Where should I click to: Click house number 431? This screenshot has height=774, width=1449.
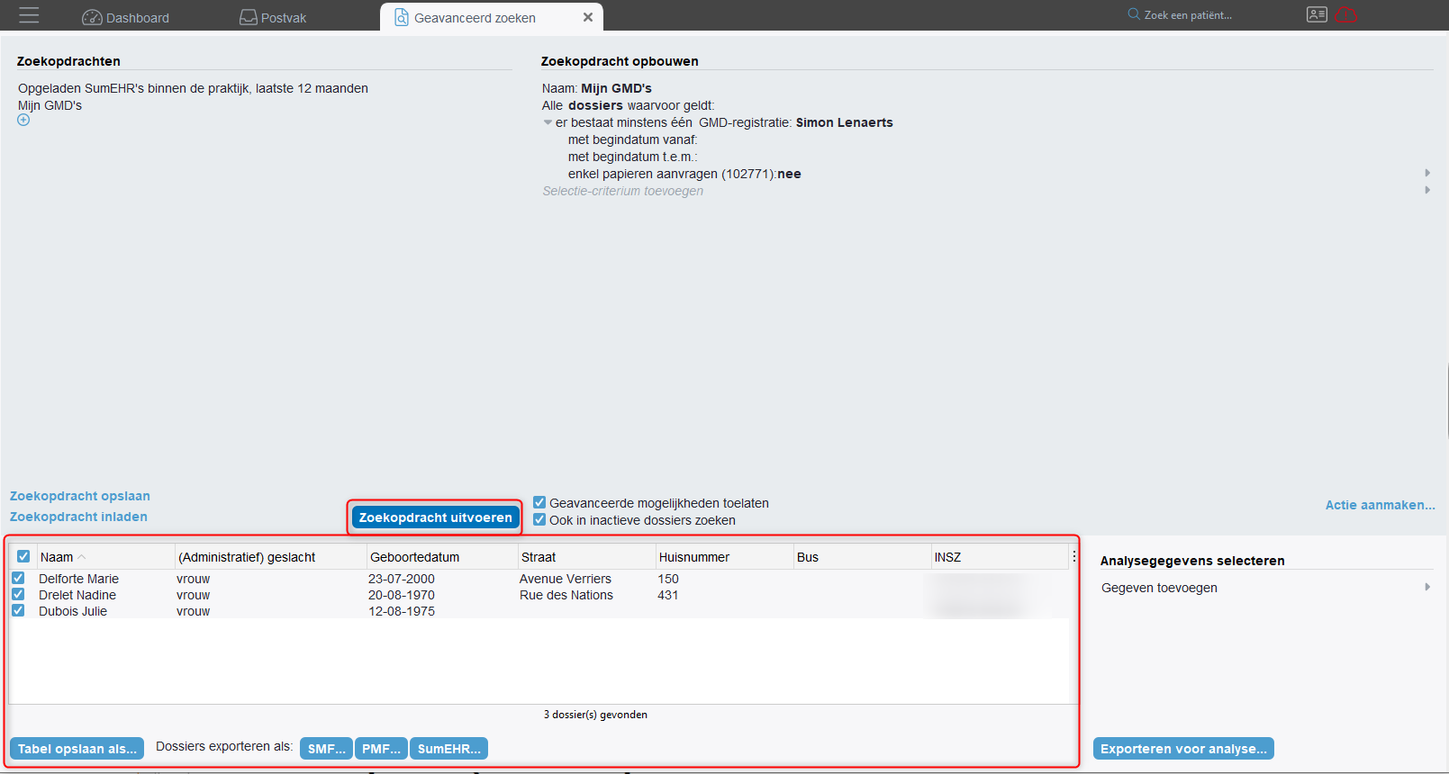click(x=668, y=595)
